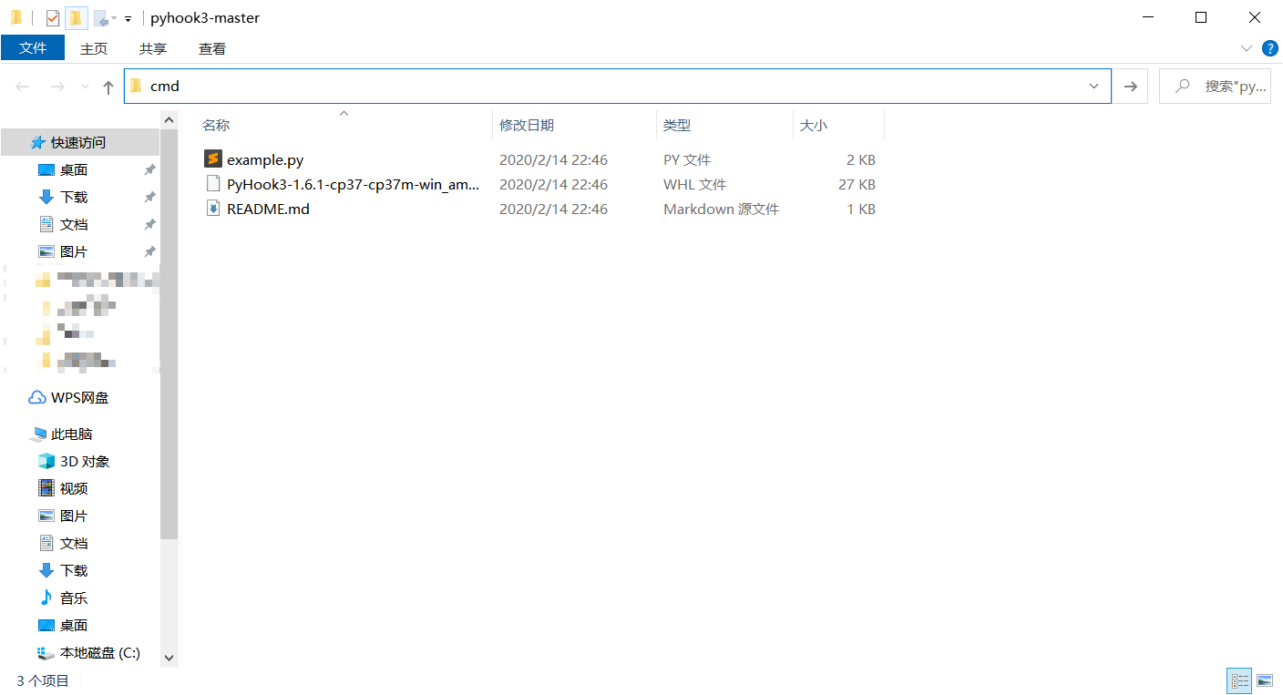Select the example.py file name
Viewport: 1283px width, 695px height.
tap(265, 160)
